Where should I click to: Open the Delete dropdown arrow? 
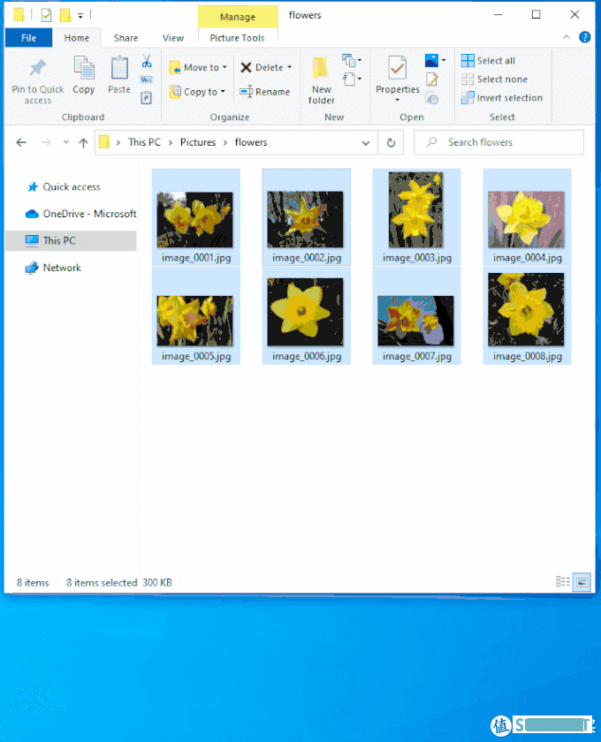pos(289,67)
